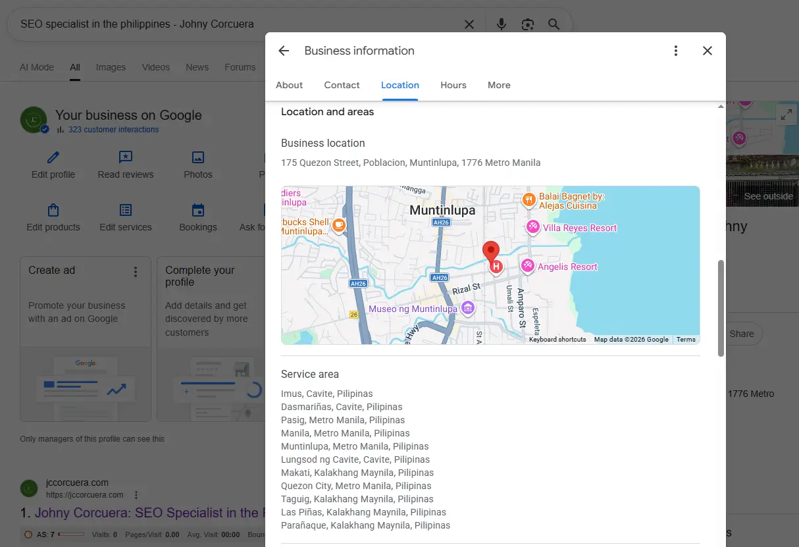Go back with the Business information arrow
The image size is (799, 547).
[284, 51]
